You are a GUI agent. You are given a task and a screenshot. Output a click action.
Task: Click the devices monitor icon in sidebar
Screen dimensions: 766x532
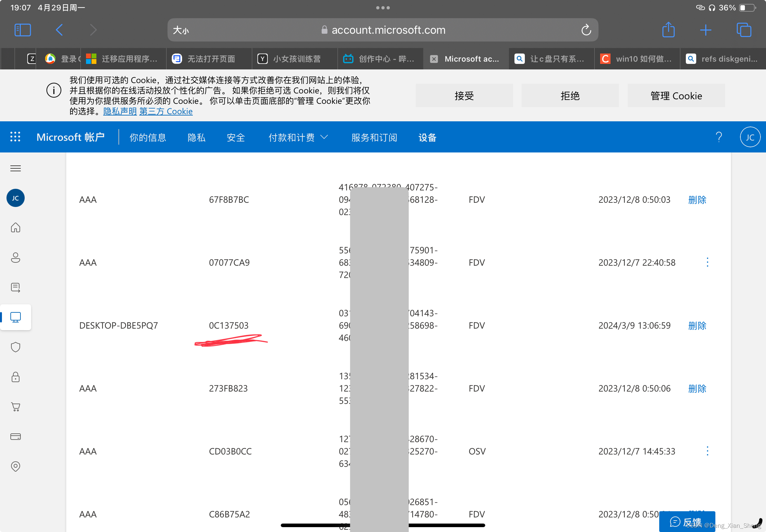click(x=15, y=317)
